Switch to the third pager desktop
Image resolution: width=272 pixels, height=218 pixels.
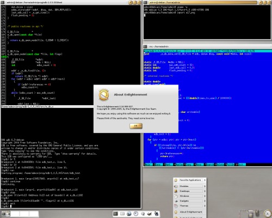pos(24,214)
